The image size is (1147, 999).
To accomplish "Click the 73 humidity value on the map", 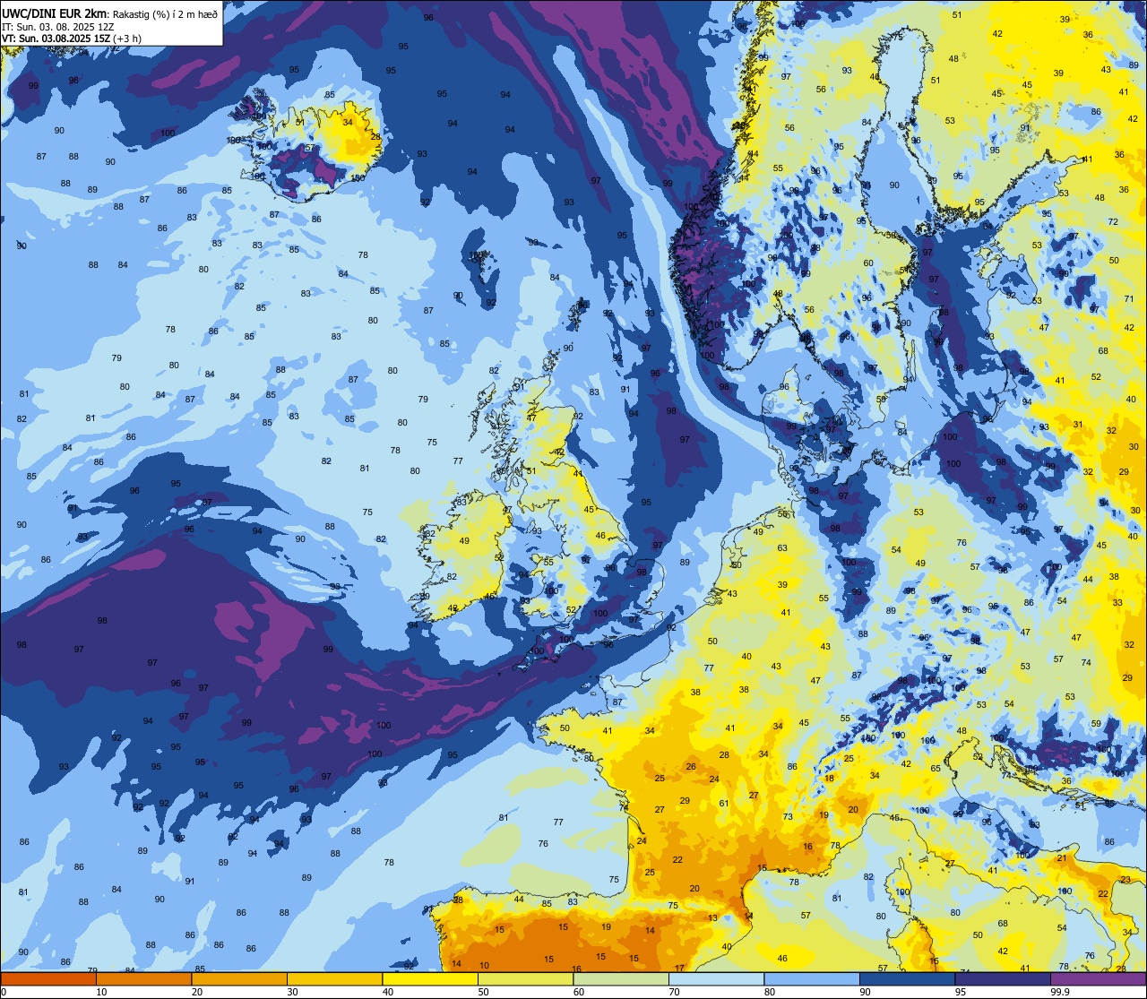I will pyautogui.click(x=788, y=816).
